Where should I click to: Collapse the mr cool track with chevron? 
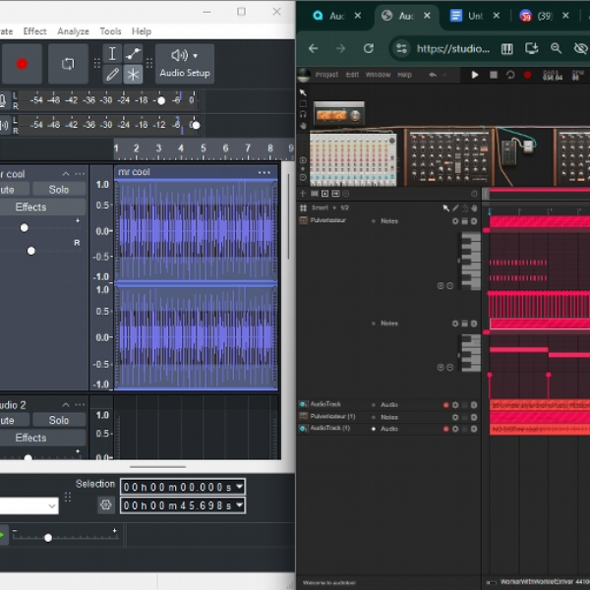(66, 173)
